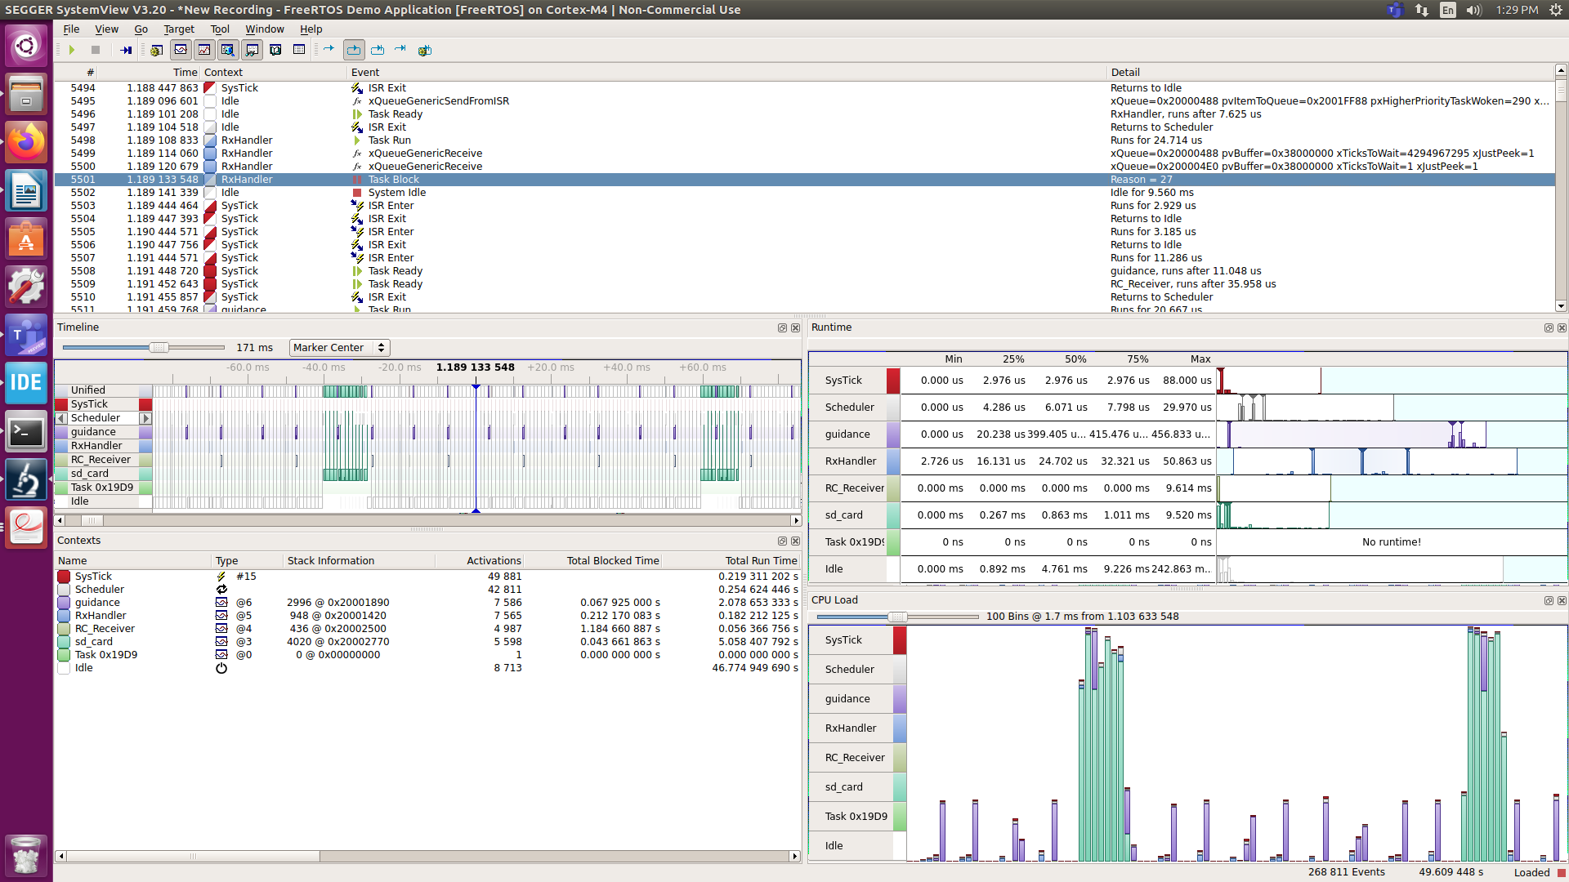
Task: Click events list scroll-up arrow
Action: point(1561,70)
